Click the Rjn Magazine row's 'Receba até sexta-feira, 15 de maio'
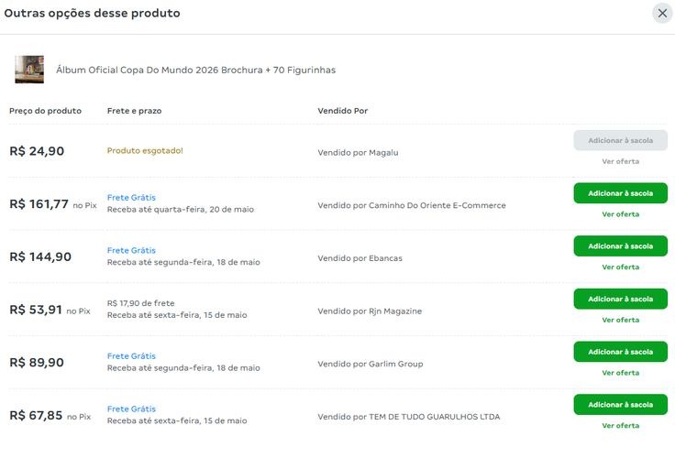The image size is (675, 458). [x=177, y=315]
